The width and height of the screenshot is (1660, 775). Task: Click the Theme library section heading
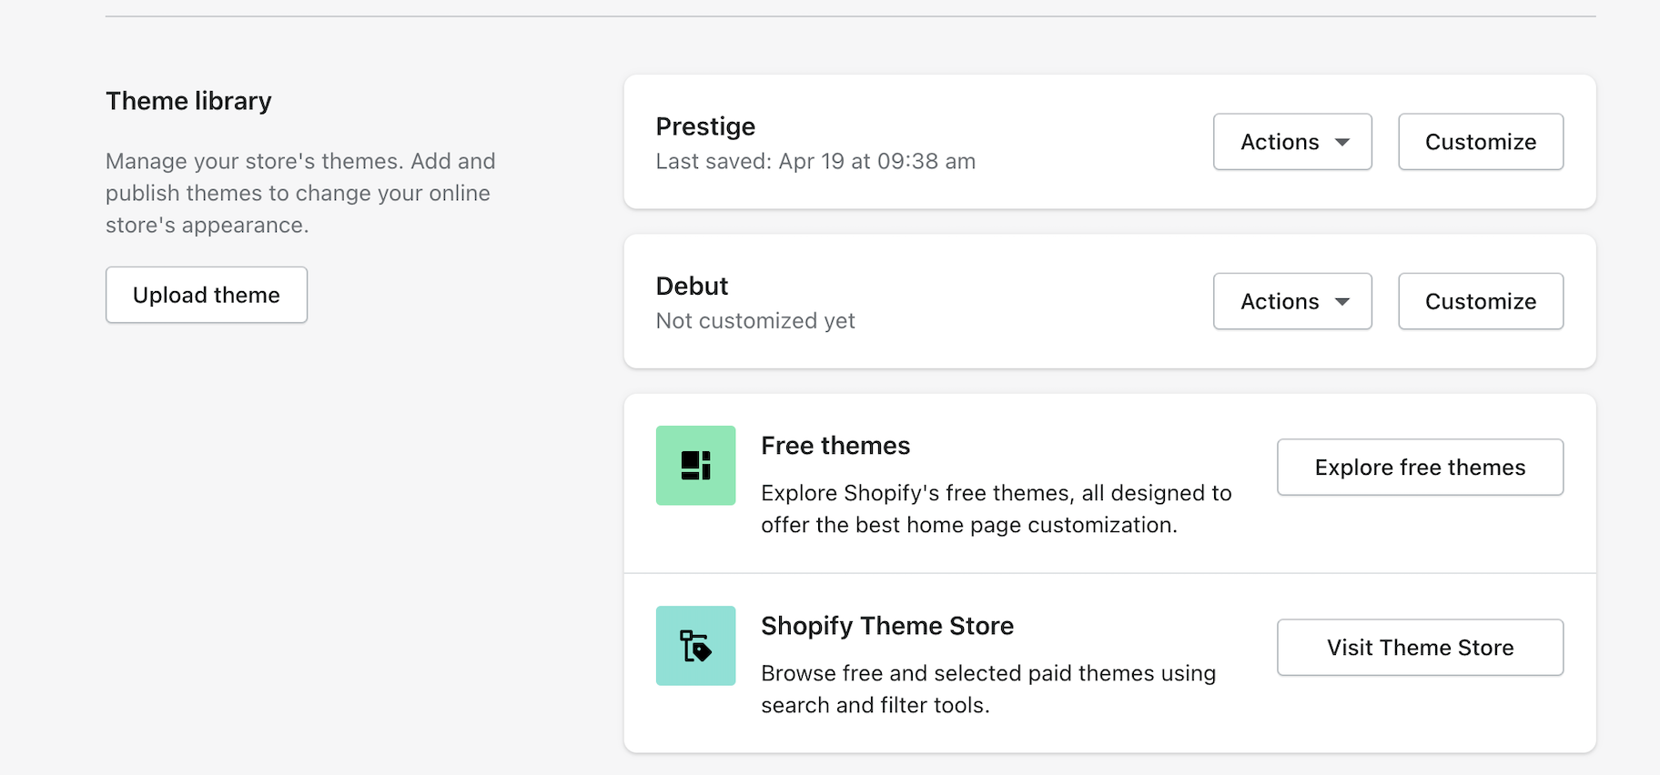tap(188, 101)
